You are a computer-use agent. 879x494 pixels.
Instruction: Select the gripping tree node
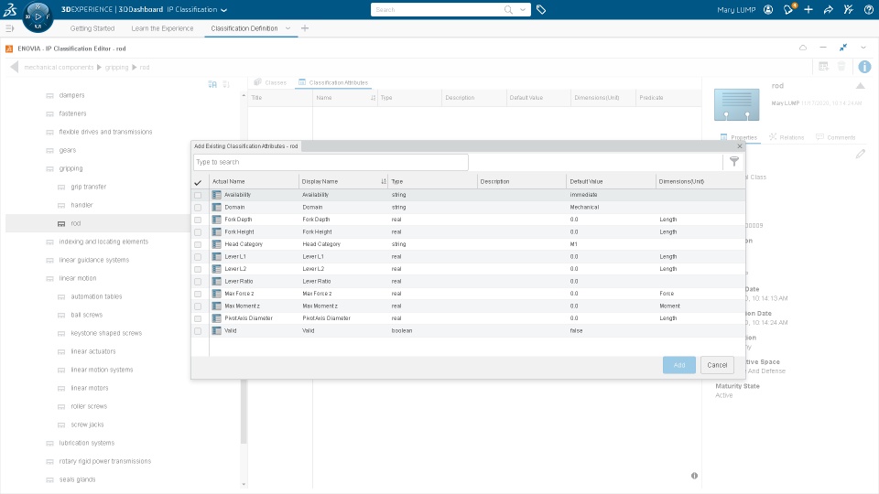71,168
